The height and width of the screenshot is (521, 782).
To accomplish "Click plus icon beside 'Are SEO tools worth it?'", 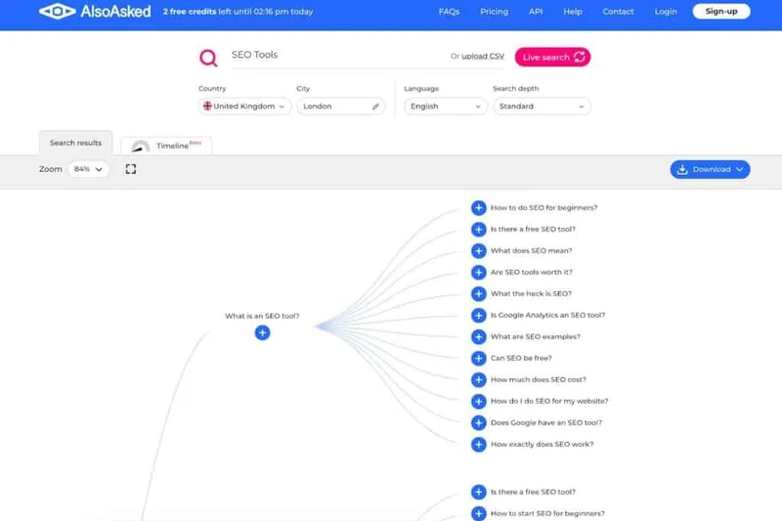I will [x=478, y=273].
